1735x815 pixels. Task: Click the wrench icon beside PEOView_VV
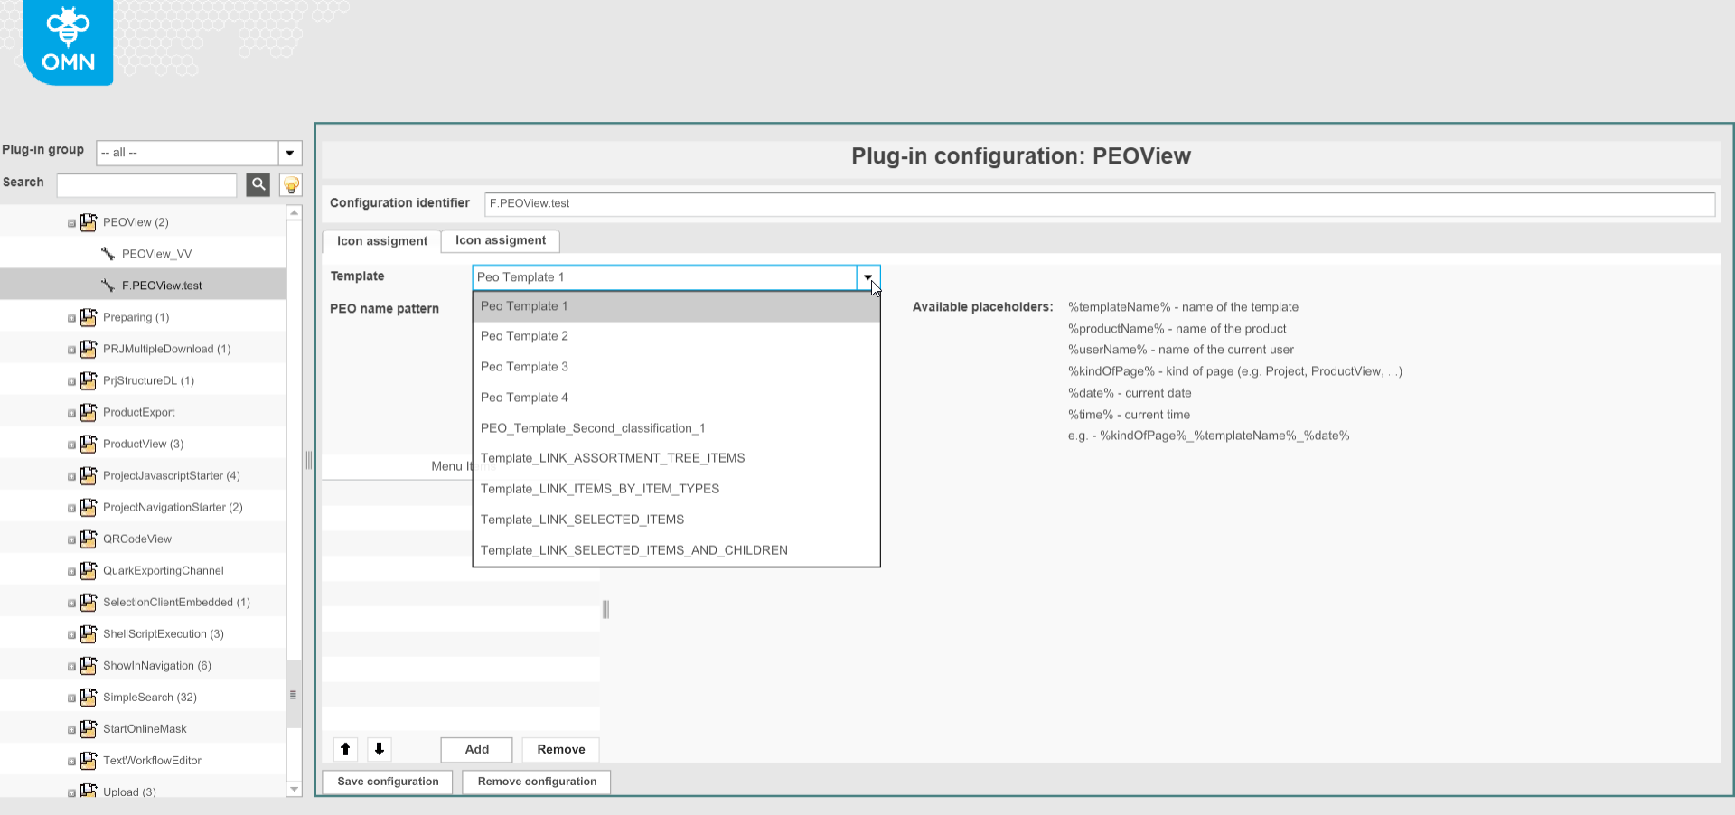[x=108, y=254]
